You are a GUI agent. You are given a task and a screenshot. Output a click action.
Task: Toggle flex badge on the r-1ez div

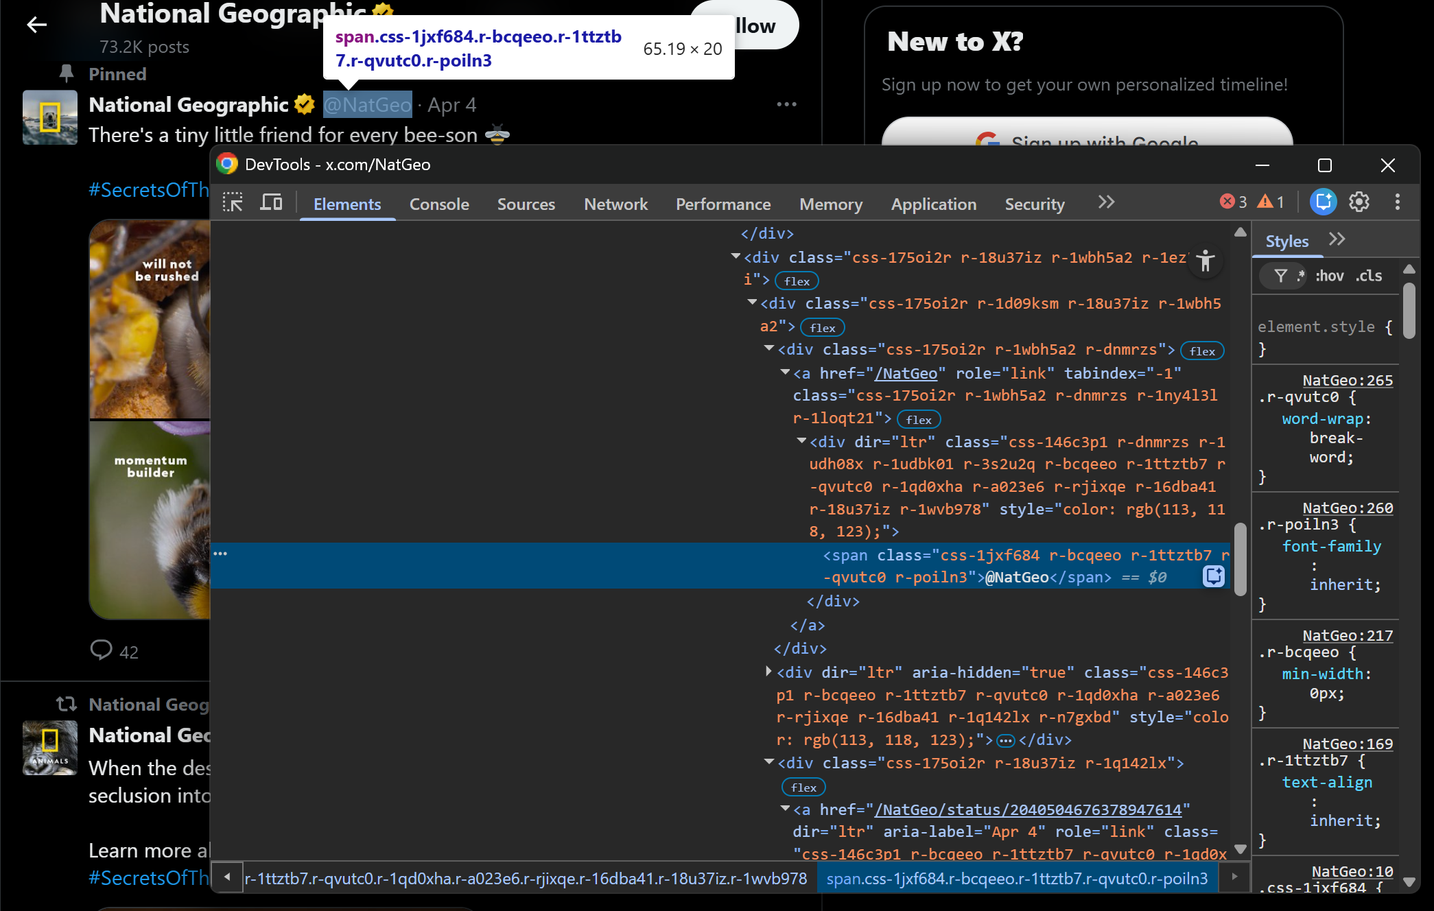pyautogui.click(x=797, y=281)
